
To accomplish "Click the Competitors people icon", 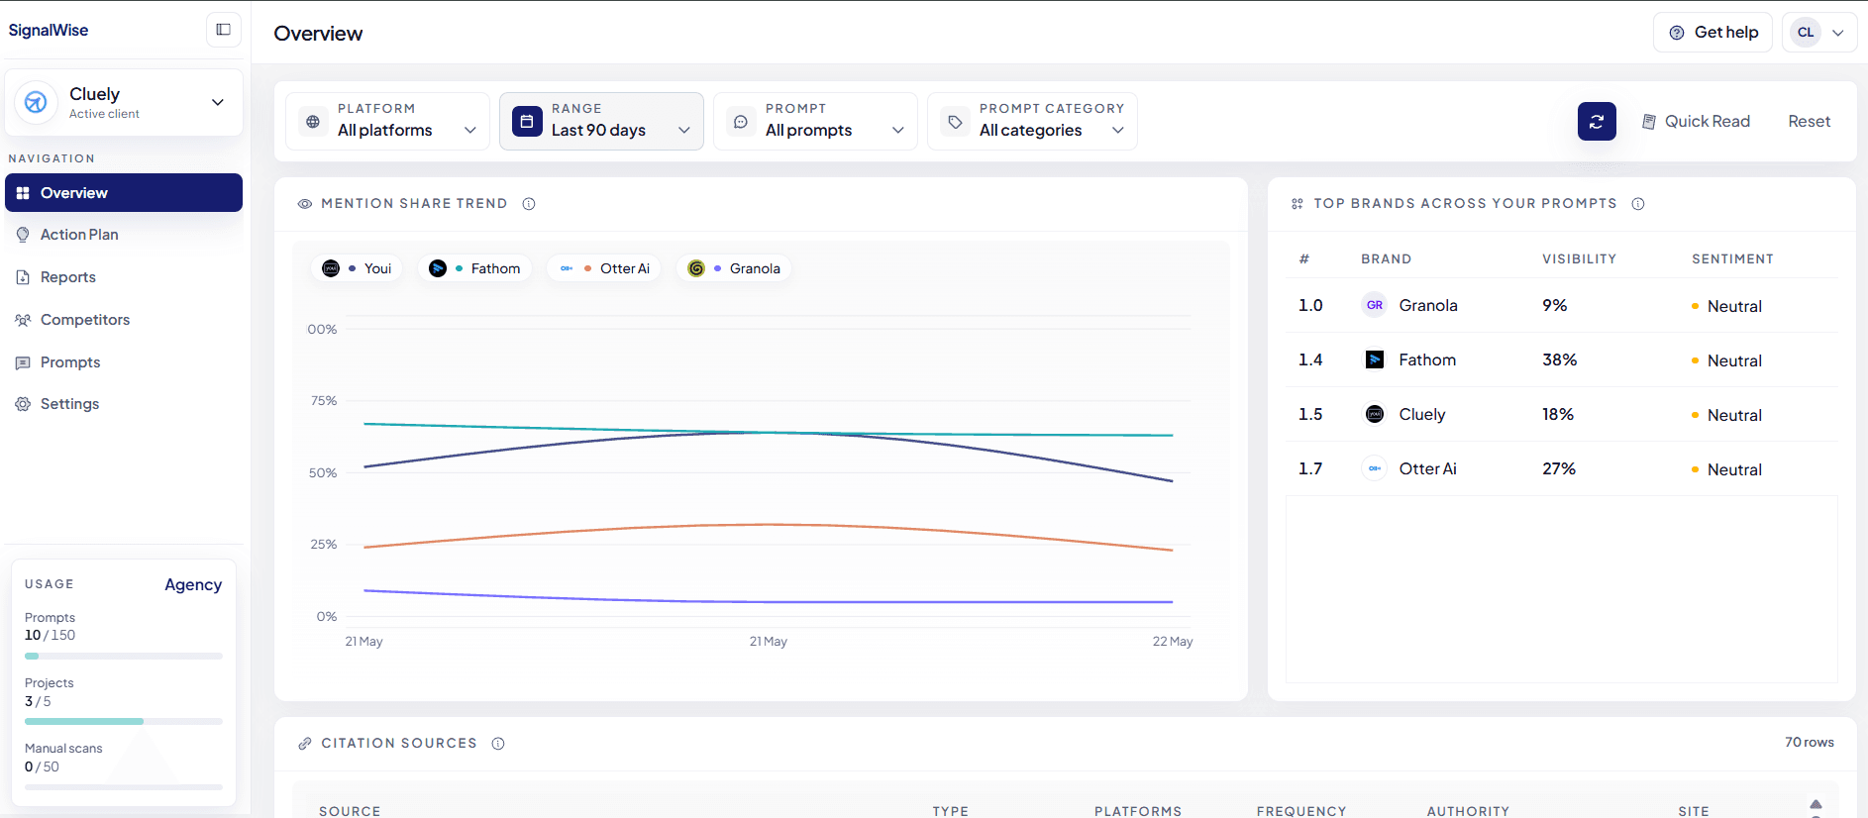I will (23, 320).
